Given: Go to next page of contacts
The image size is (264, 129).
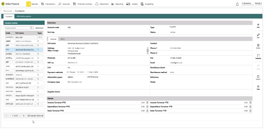Looking at the screenshot, I should point(20,116).
